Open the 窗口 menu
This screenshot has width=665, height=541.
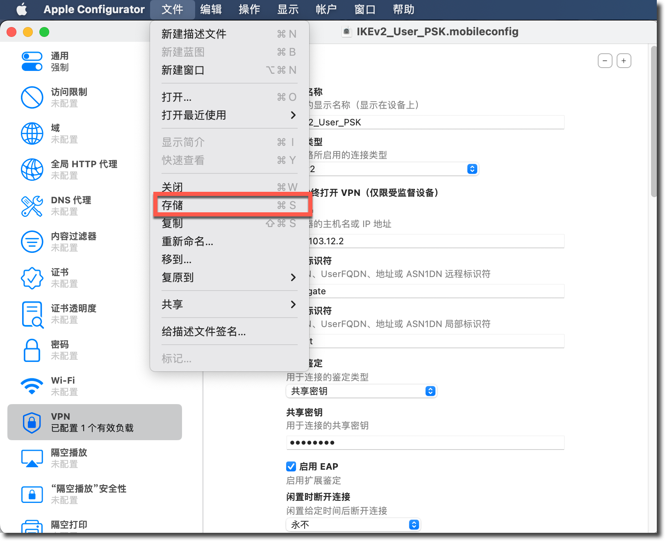pyautogui.click(x=365, y=9)
